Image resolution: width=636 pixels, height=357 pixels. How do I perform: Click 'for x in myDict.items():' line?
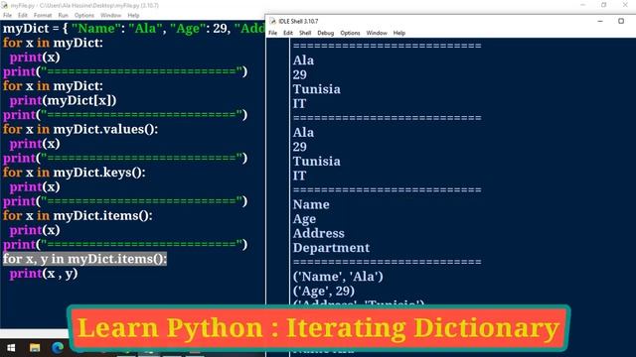(x=78, y=216)
